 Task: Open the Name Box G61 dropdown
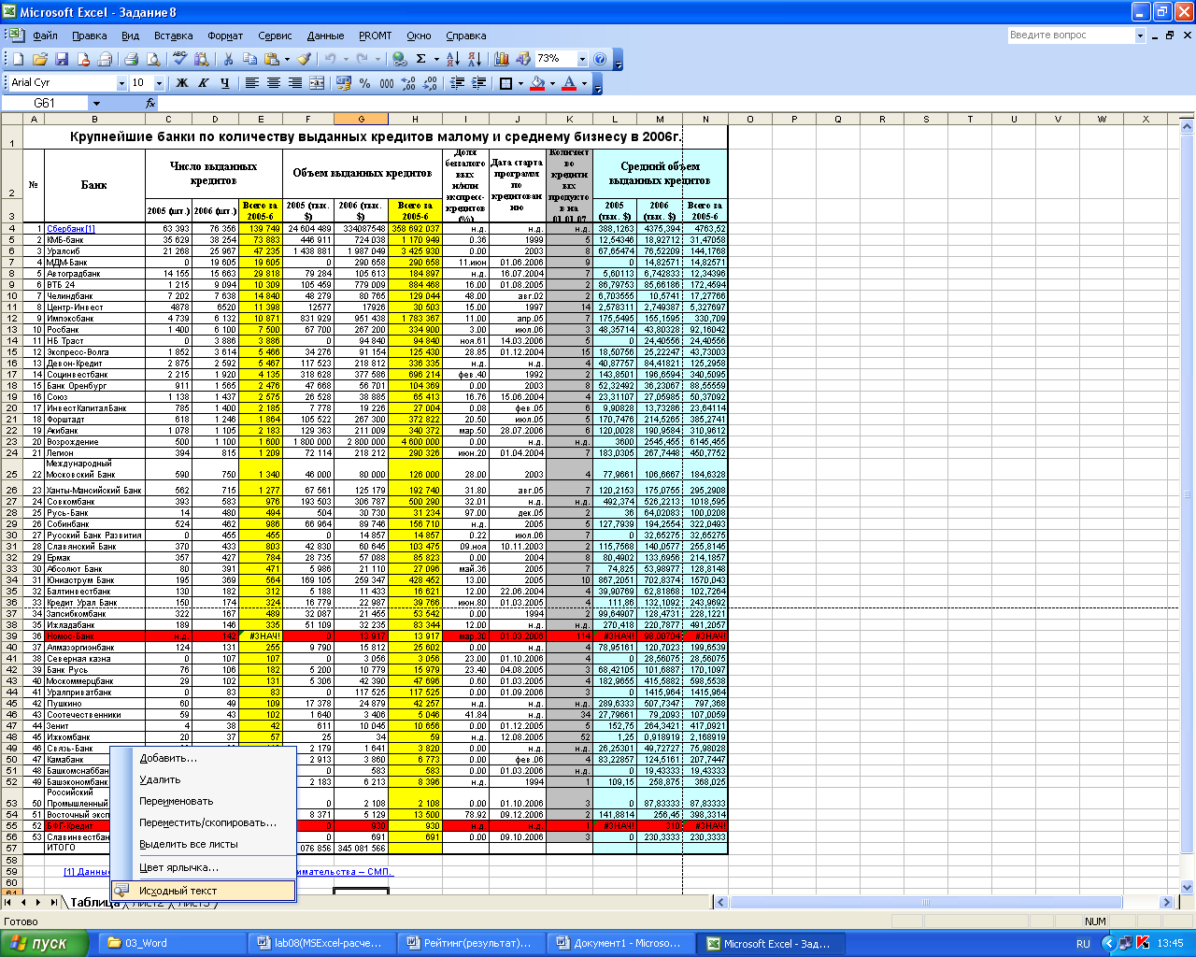coord(95,103)
